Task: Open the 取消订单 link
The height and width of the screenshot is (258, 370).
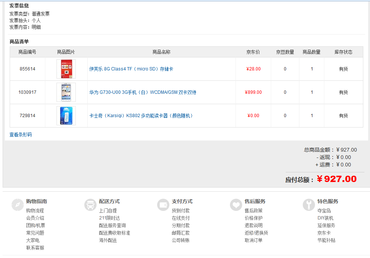Action: (x=253, y=240)
